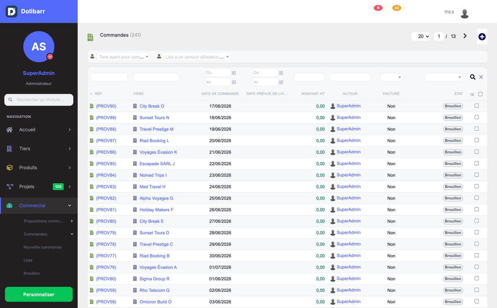Open Commandes submenu entry
Viewport: 497px width, 308px height.
click(x=36, y=234)
